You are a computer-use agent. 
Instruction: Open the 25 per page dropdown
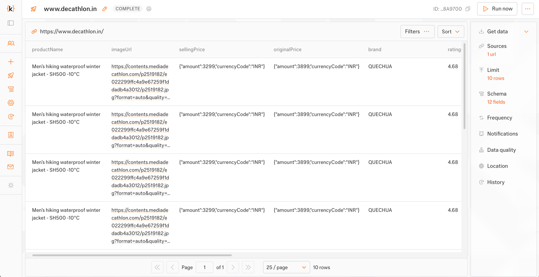click(x=286, y=267)
